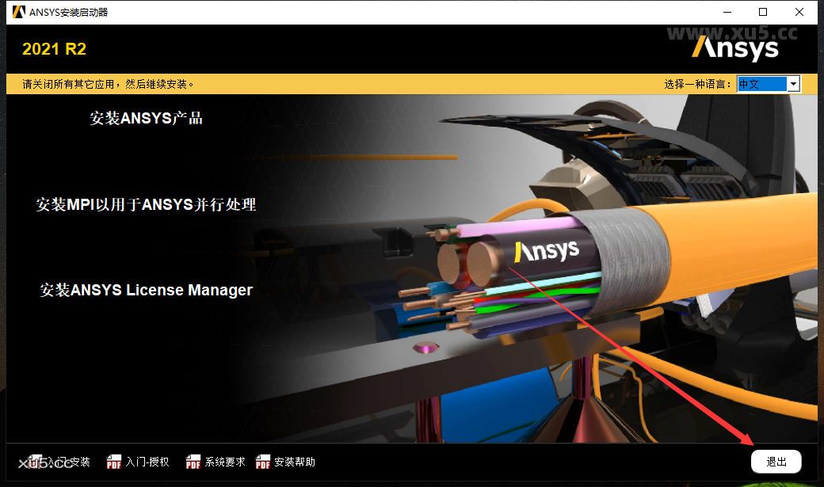
Task: Click the dropdown arrow next to 中文
Action: pos(793,83)
